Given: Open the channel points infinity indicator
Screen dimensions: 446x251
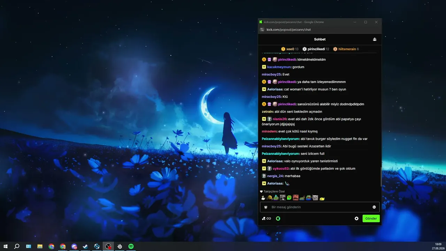Looking at the screenshot, I should click(x=267, y=219).
